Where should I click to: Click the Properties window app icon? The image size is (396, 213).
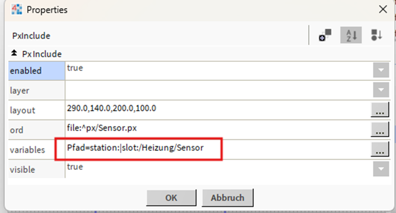click(17, 10)
